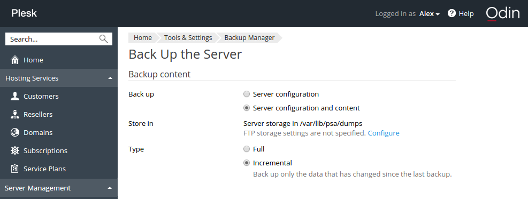528x199 pixels.
Task: Click the Domains globe icon
Action: point(15,132)
